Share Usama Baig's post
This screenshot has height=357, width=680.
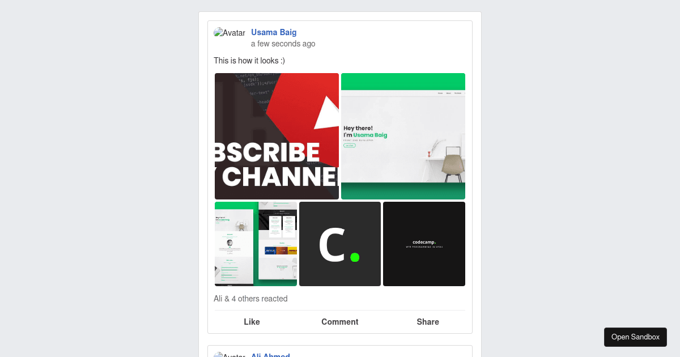[x=428, y=322]
